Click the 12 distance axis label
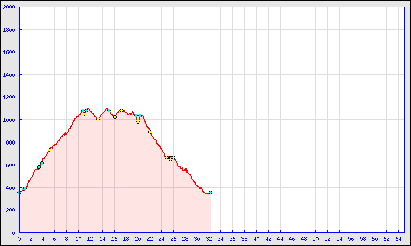 pos(90,239)
